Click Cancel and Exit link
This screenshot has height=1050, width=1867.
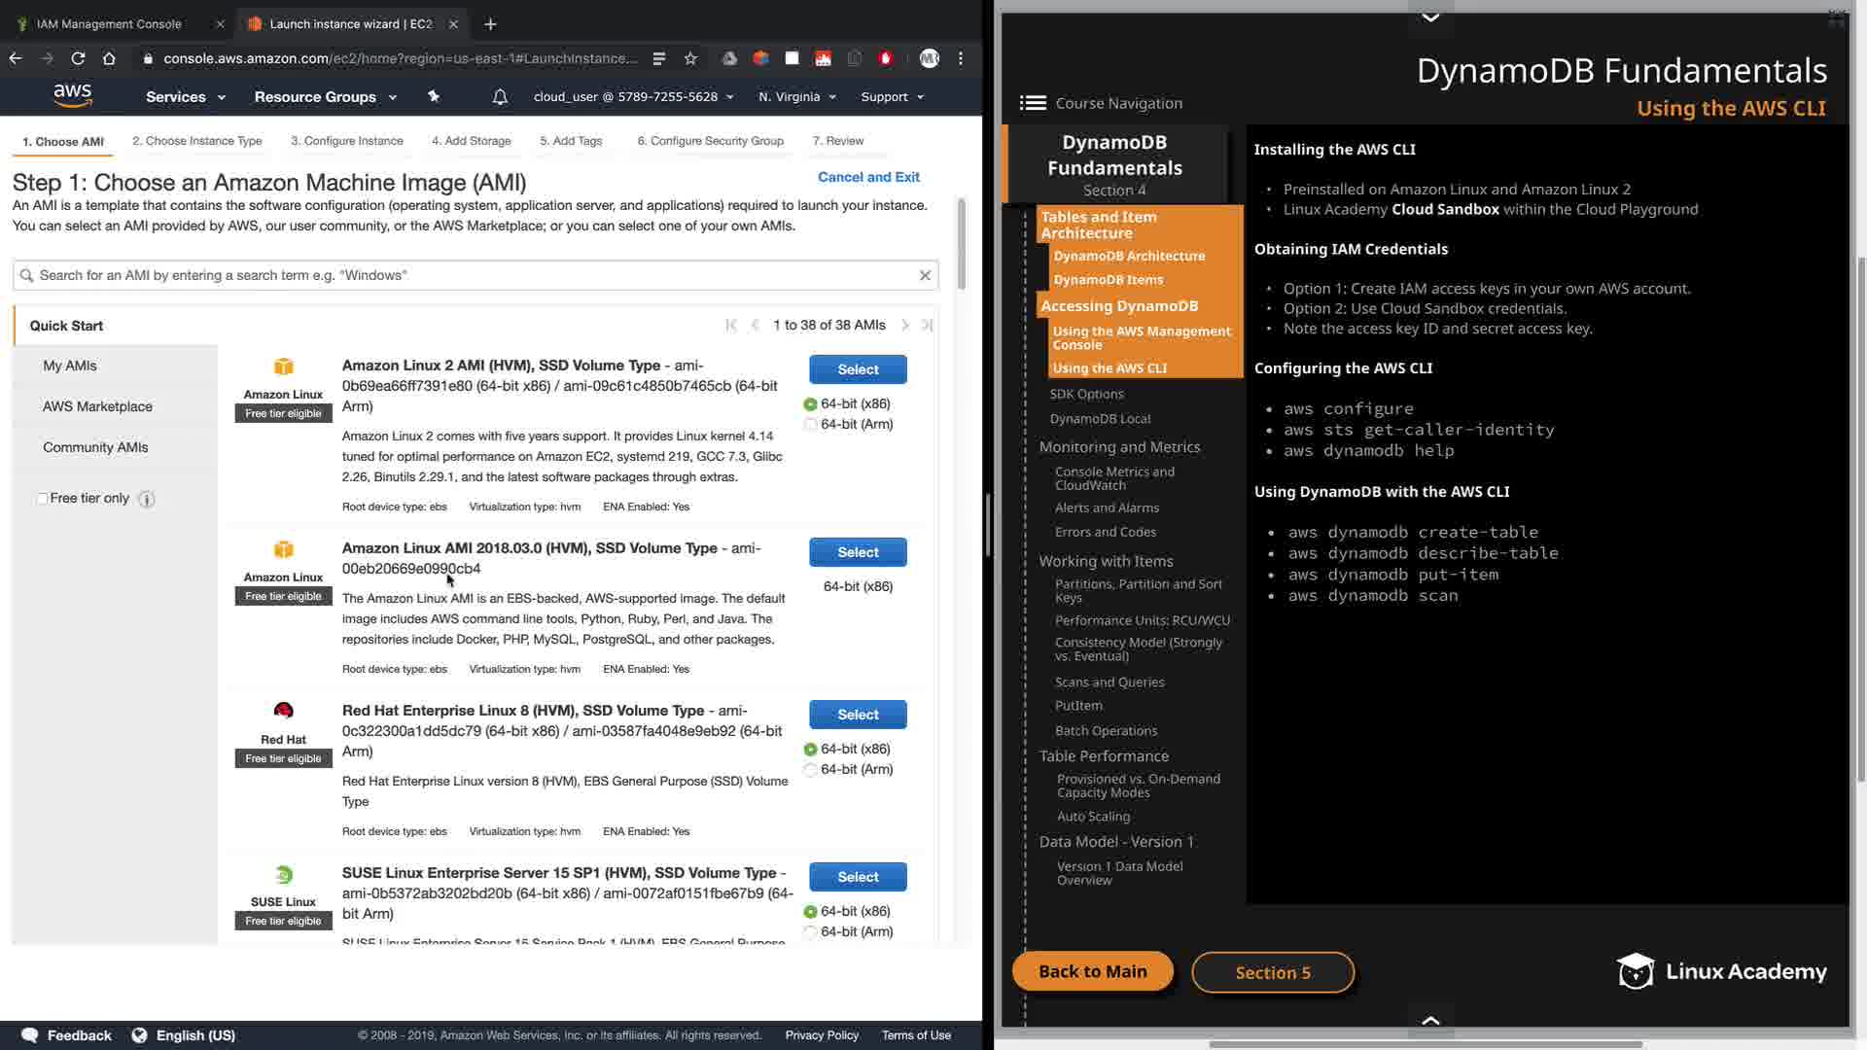(x=867, y=177)
